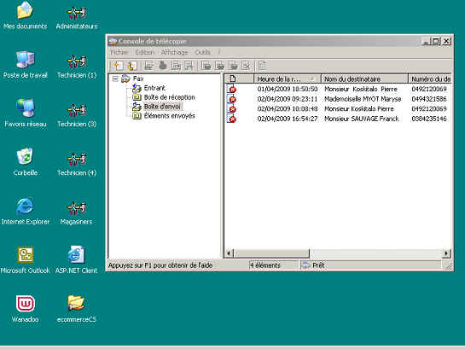
Task: Select the Internet Explorer desktop icon
Action: tap(26, 211)
